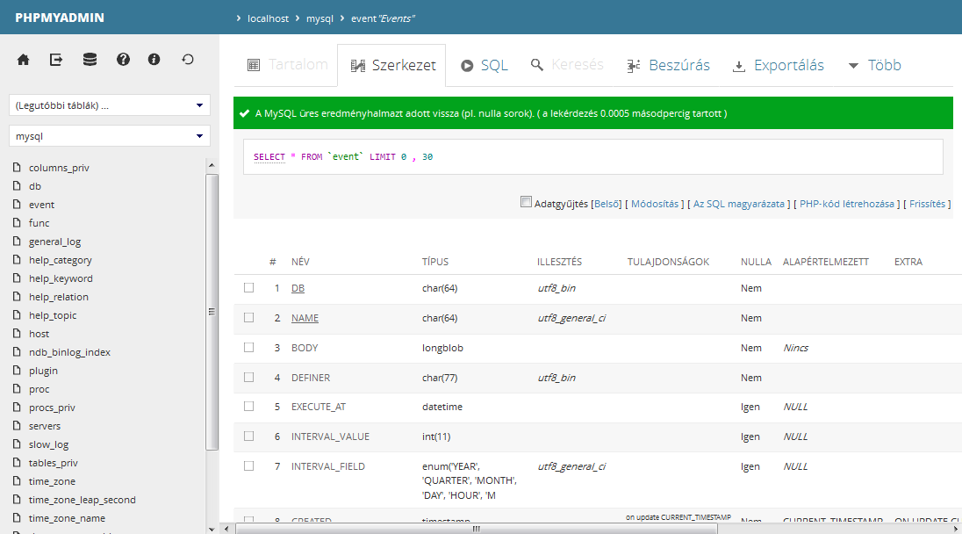Click Az SQL magyarázata link
This screenshot has width=962, height=534.
(739, 204)
